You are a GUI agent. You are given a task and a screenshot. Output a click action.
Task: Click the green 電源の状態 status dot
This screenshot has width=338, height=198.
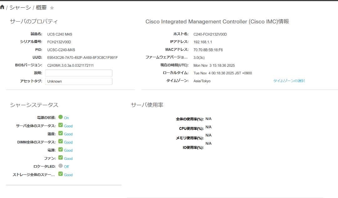pyautogui.click(x=61, y=118)
